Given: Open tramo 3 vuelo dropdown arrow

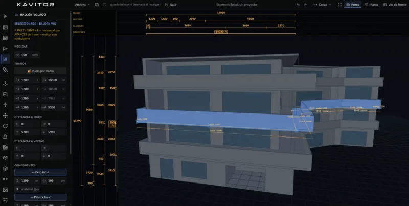Looking at the screenshot, I should pyautogui.click(x=37, y=98).
